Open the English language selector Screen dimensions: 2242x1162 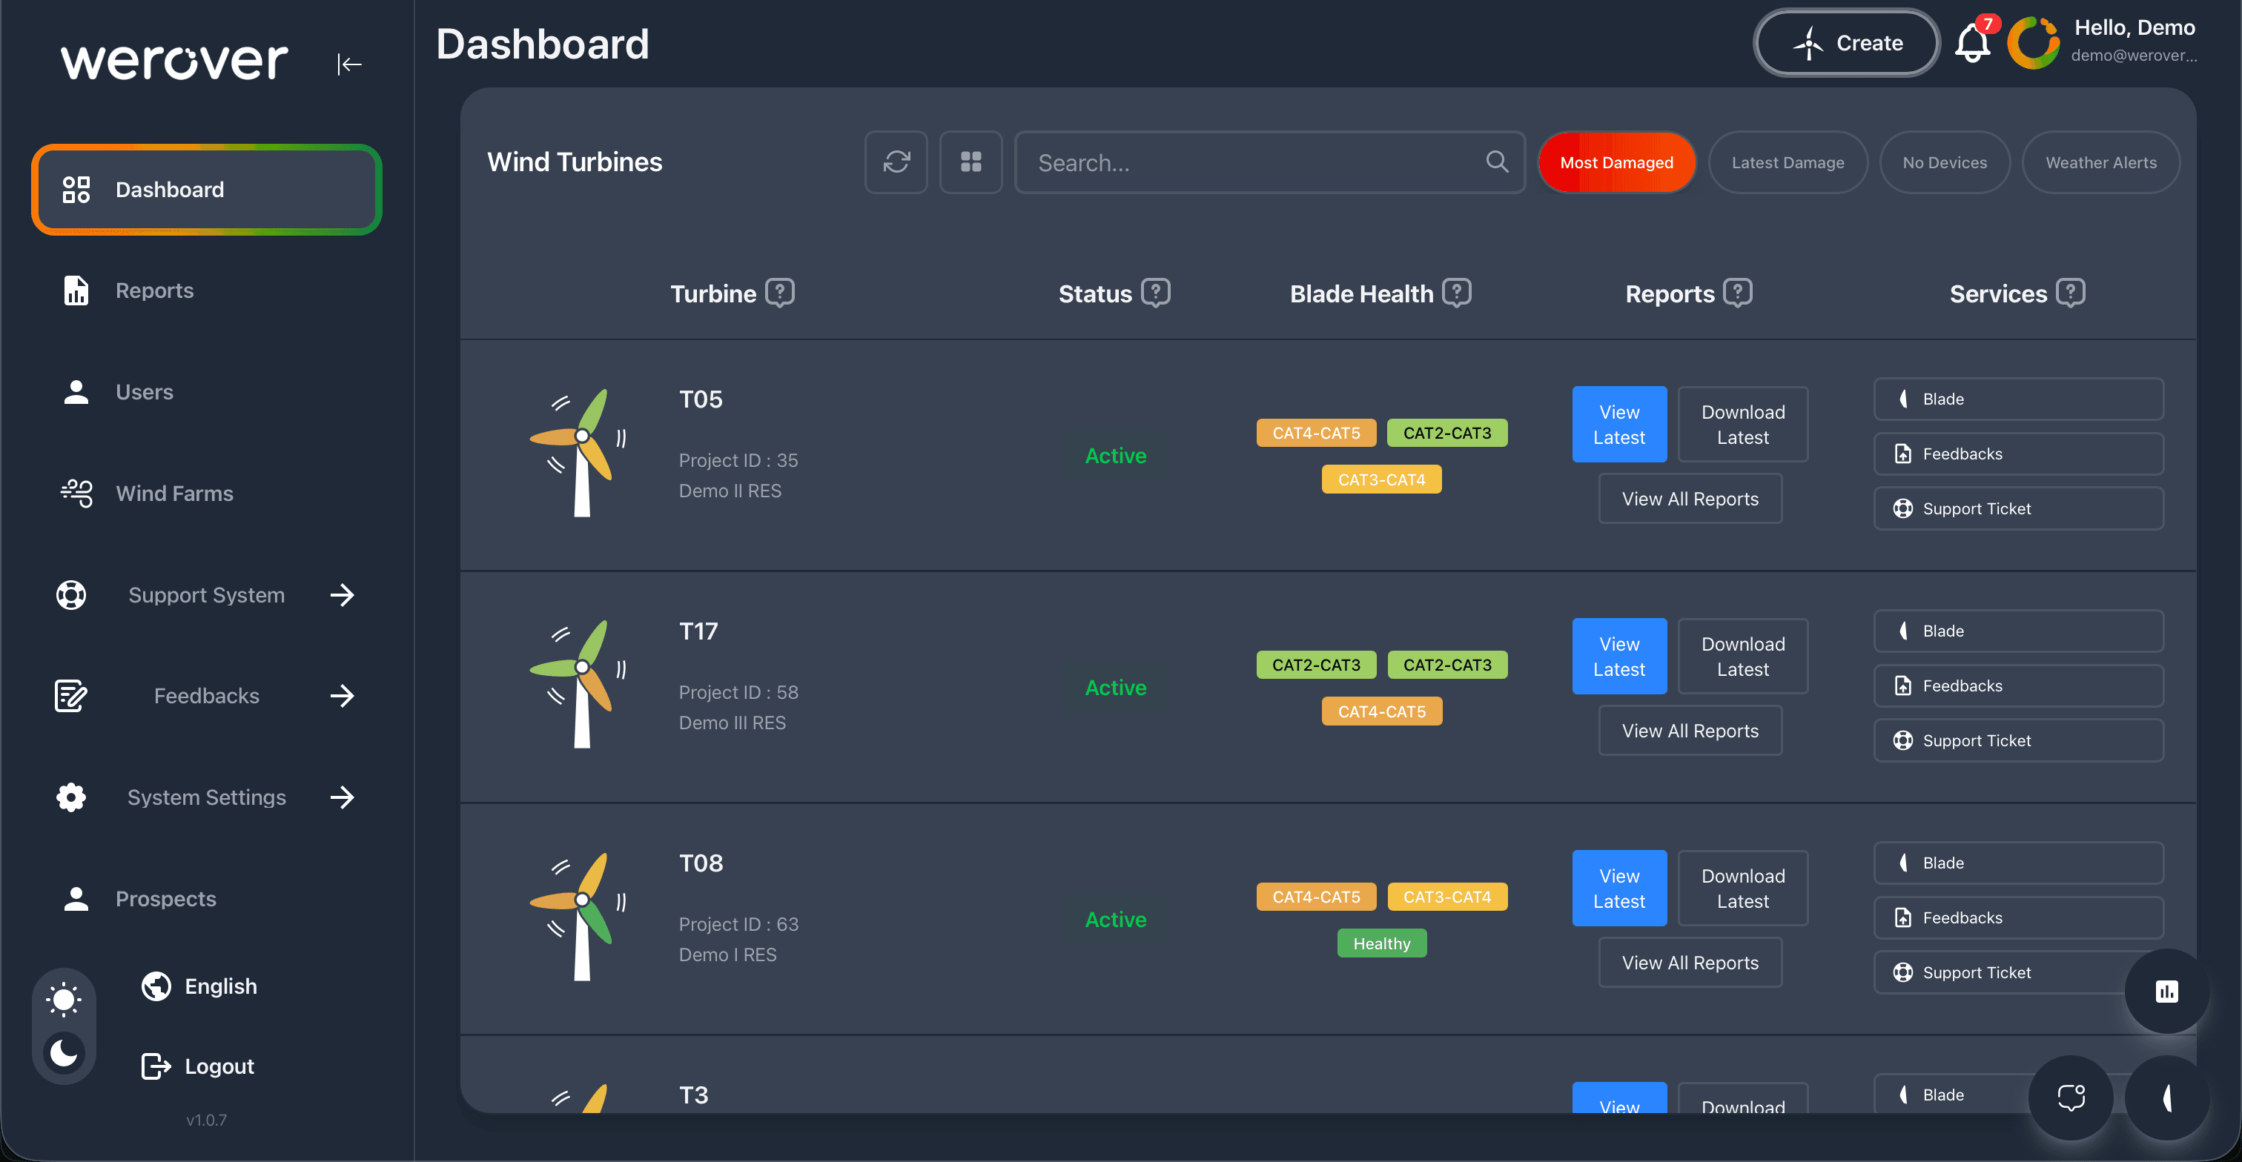pyautogui.click(x=199, y=986)
